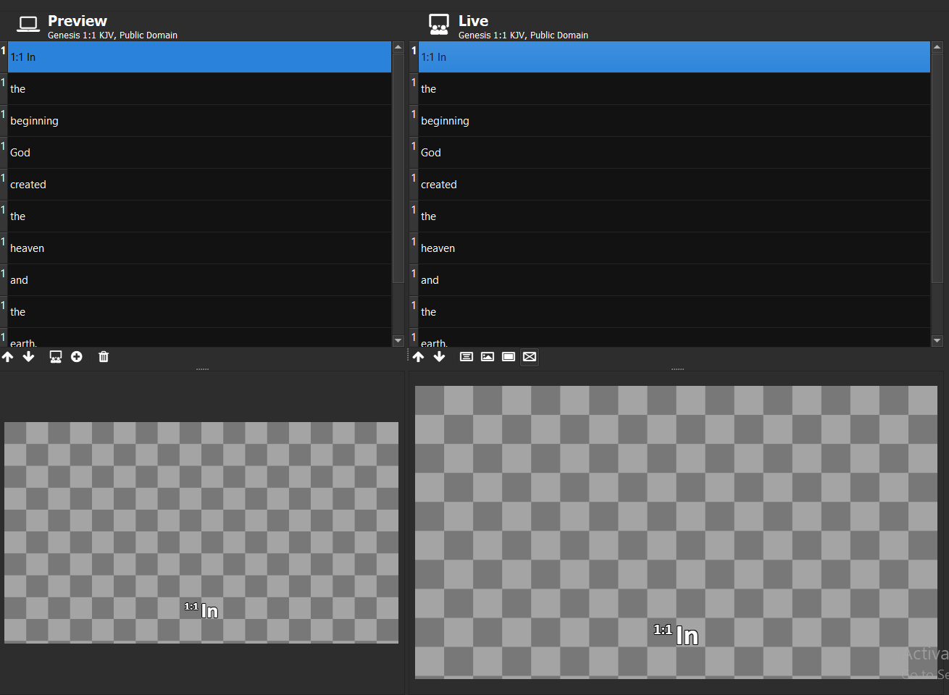Viewport: 949px width, 695px height.
Task: Select 'created' slide in Live list
Action: coord(674,185)
